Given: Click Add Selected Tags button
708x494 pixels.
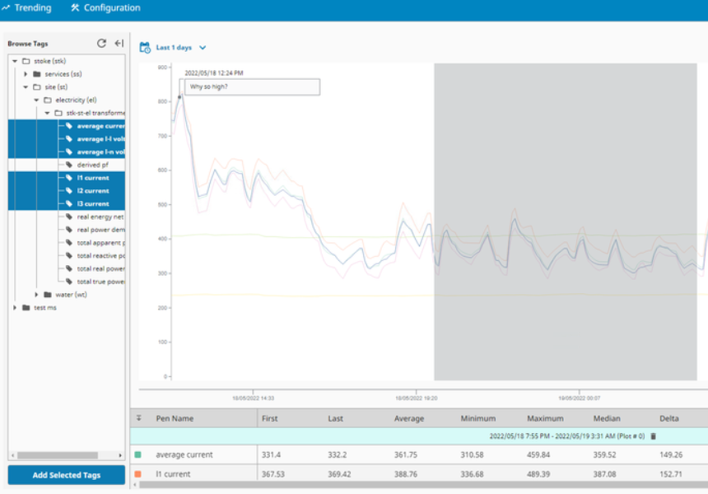Looking at the screenshot, I should tap(67, 475).
